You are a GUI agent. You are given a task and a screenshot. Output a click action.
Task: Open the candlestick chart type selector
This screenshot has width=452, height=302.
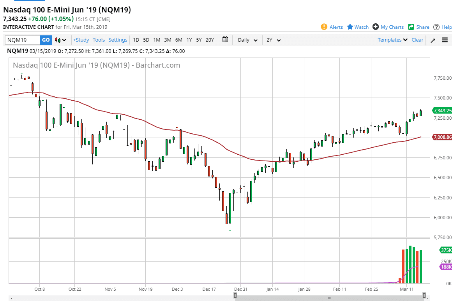pos(58,40)
